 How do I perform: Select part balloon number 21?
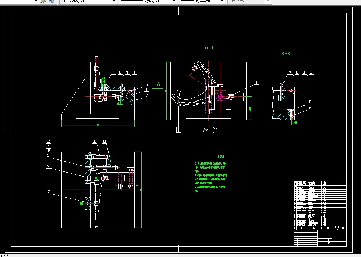coord(94,142)
